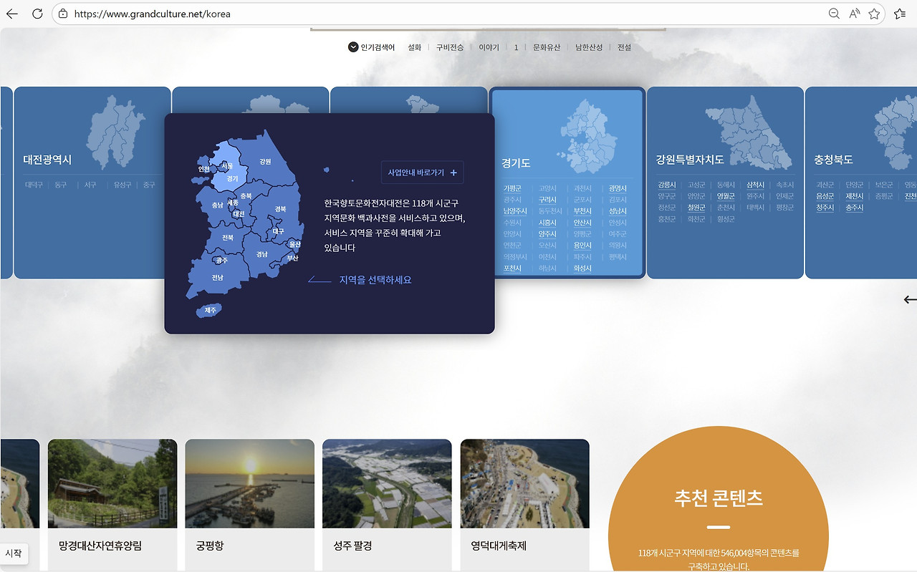This screenshot has width=917, height=572.
Task: Select the popular keyword 남한산성
Action: [x=589, y=47]
